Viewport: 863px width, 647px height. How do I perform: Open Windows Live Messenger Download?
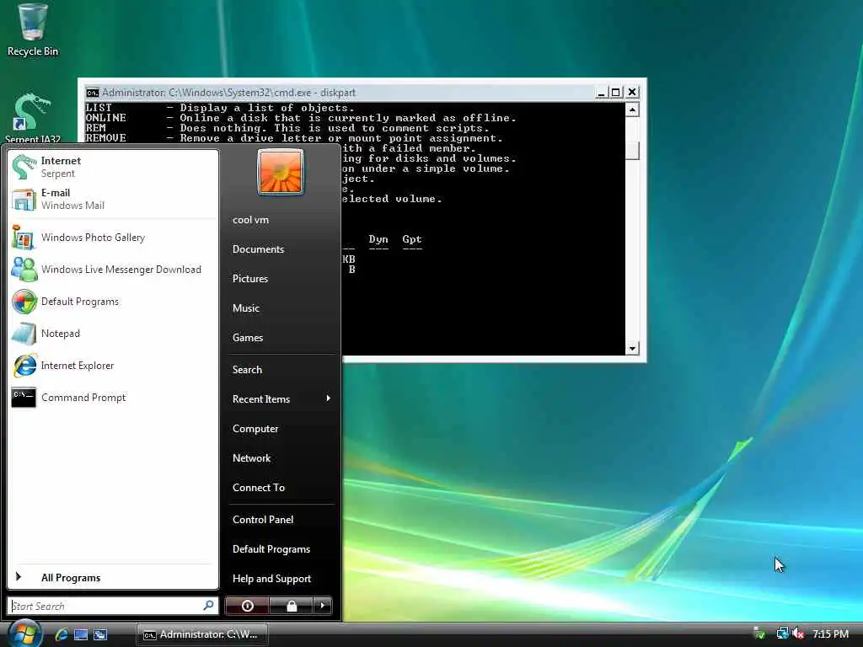[113, 270]
